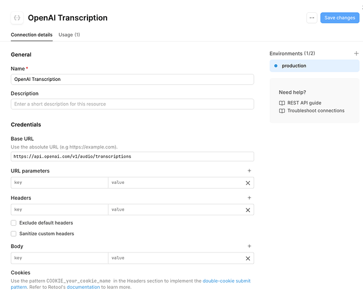The width and height of the screenshot is (363, 291).
Task: Add a new environment with plus icon
Action: click(356, 54)
